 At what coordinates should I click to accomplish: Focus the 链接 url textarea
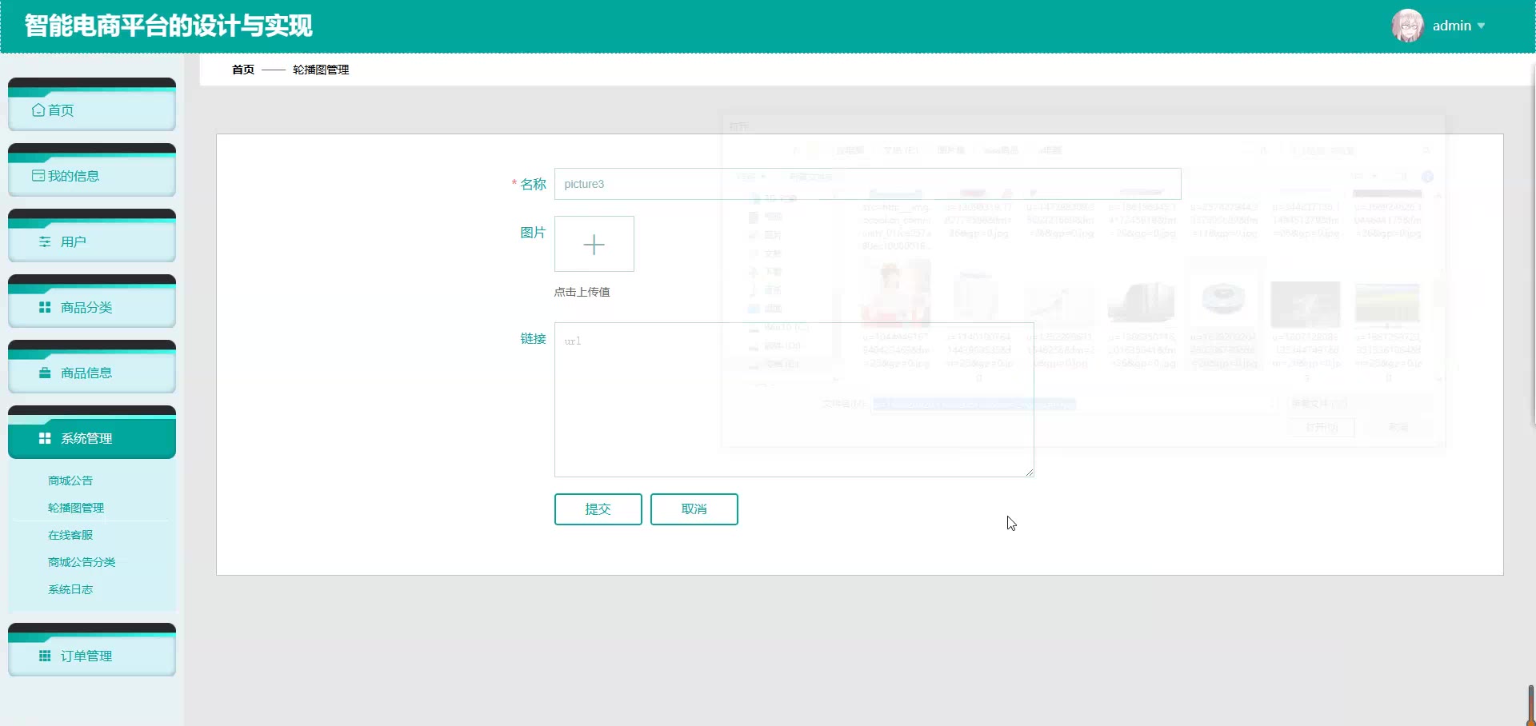(x=794, y=400)
